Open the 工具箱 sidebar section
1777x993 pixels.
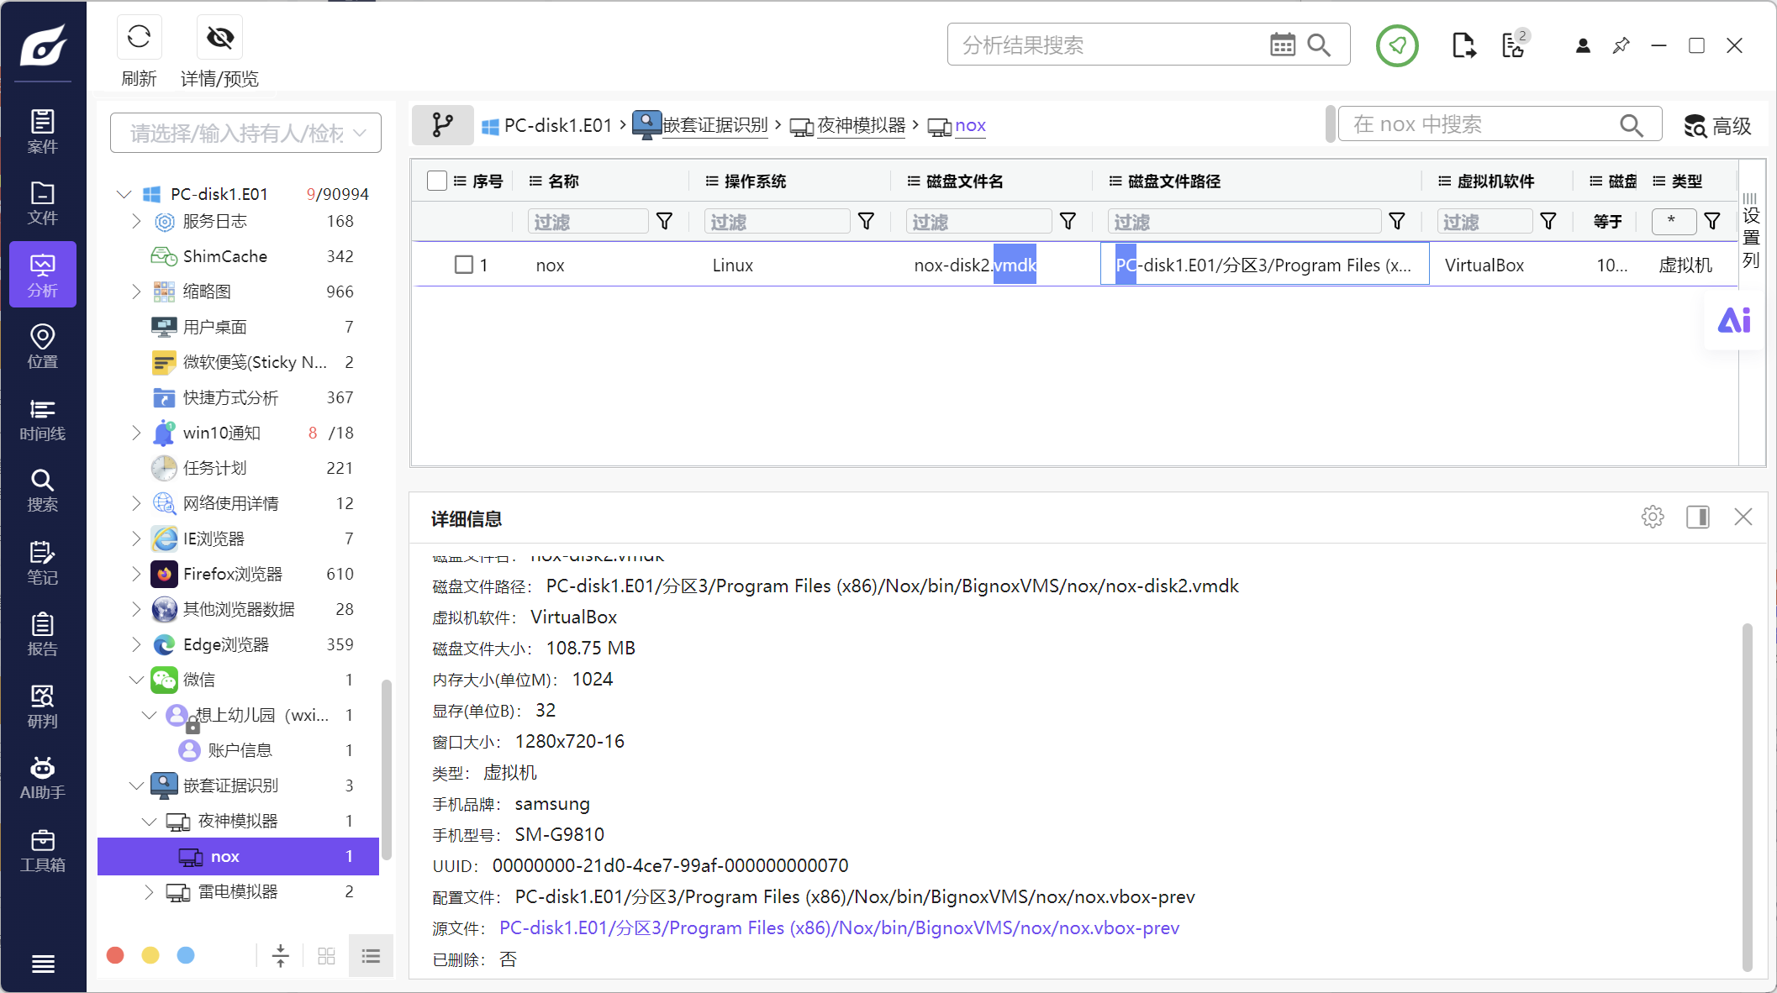(x=43, y=850)
